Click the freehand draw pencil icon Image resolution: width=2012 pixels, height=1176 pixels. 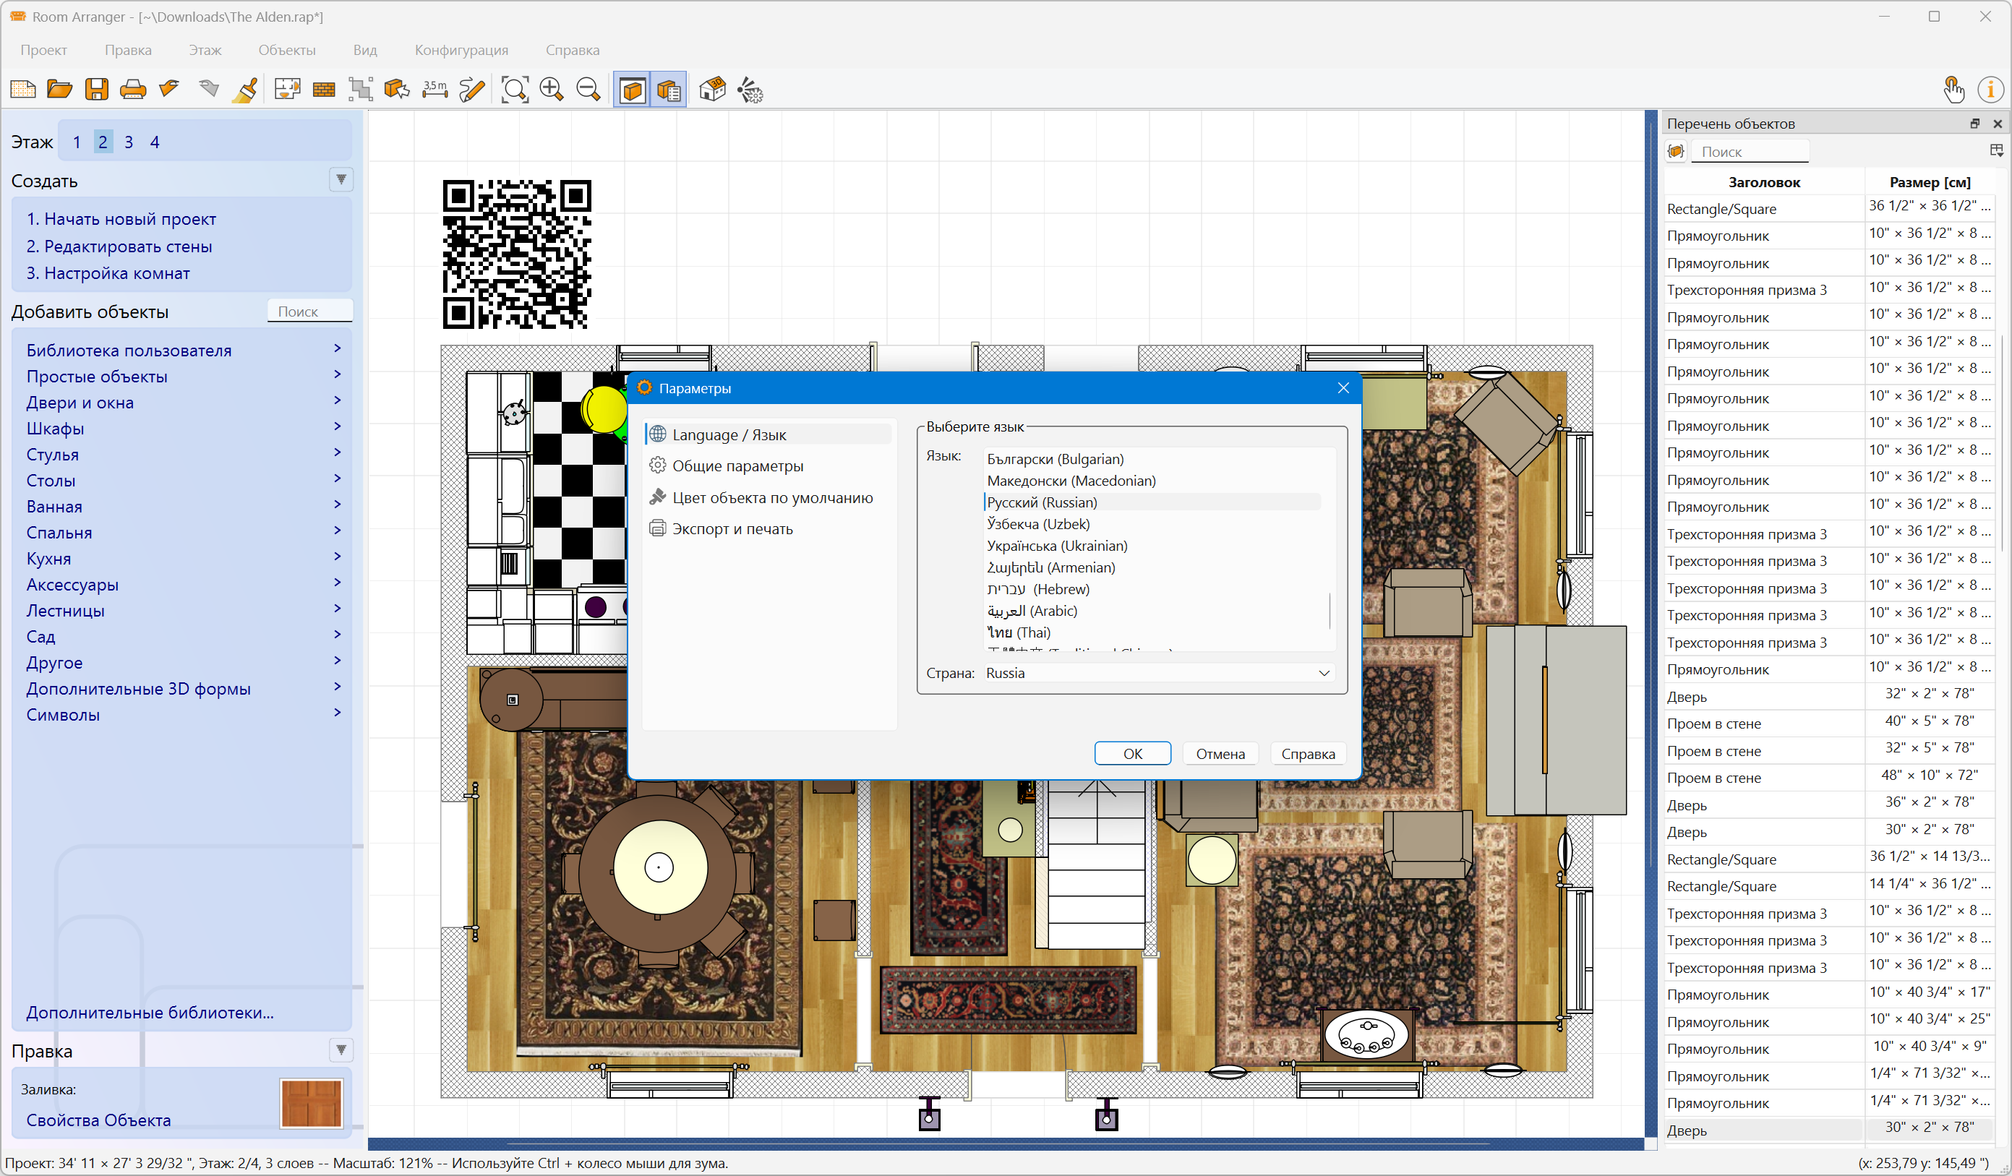point(472,90)
